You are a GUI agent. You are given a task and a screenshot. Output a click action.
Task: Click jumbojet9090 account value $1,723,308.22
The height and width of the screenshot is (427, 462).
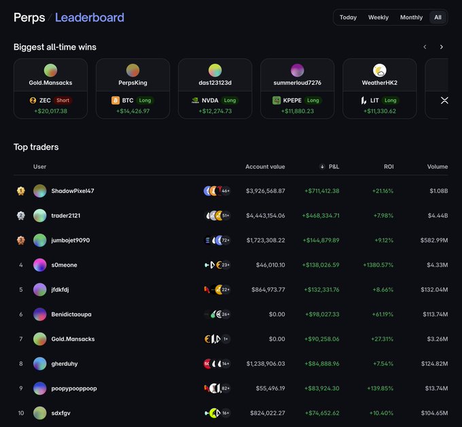tap(266, 240)
